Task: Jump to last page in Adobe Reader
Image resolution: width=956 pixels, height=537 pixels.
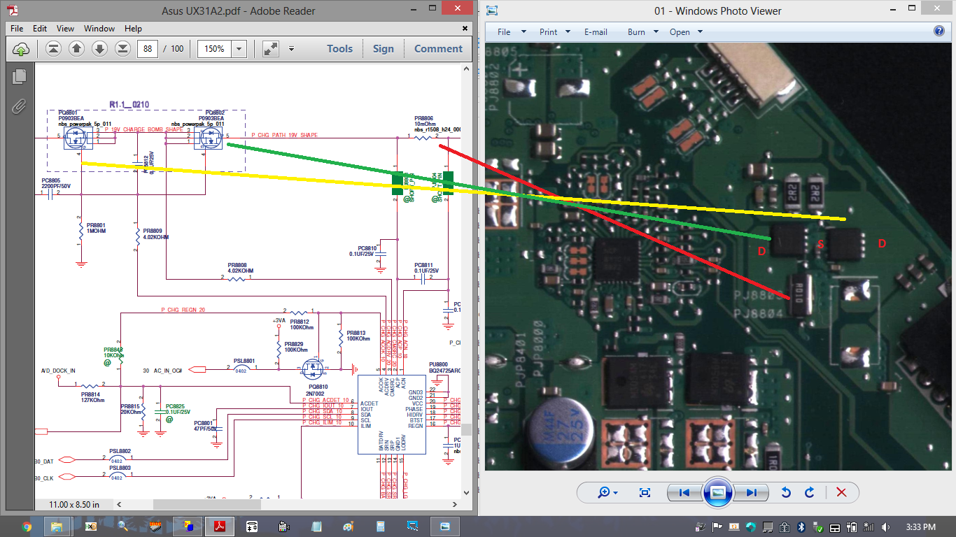Action: click(122, 49)
